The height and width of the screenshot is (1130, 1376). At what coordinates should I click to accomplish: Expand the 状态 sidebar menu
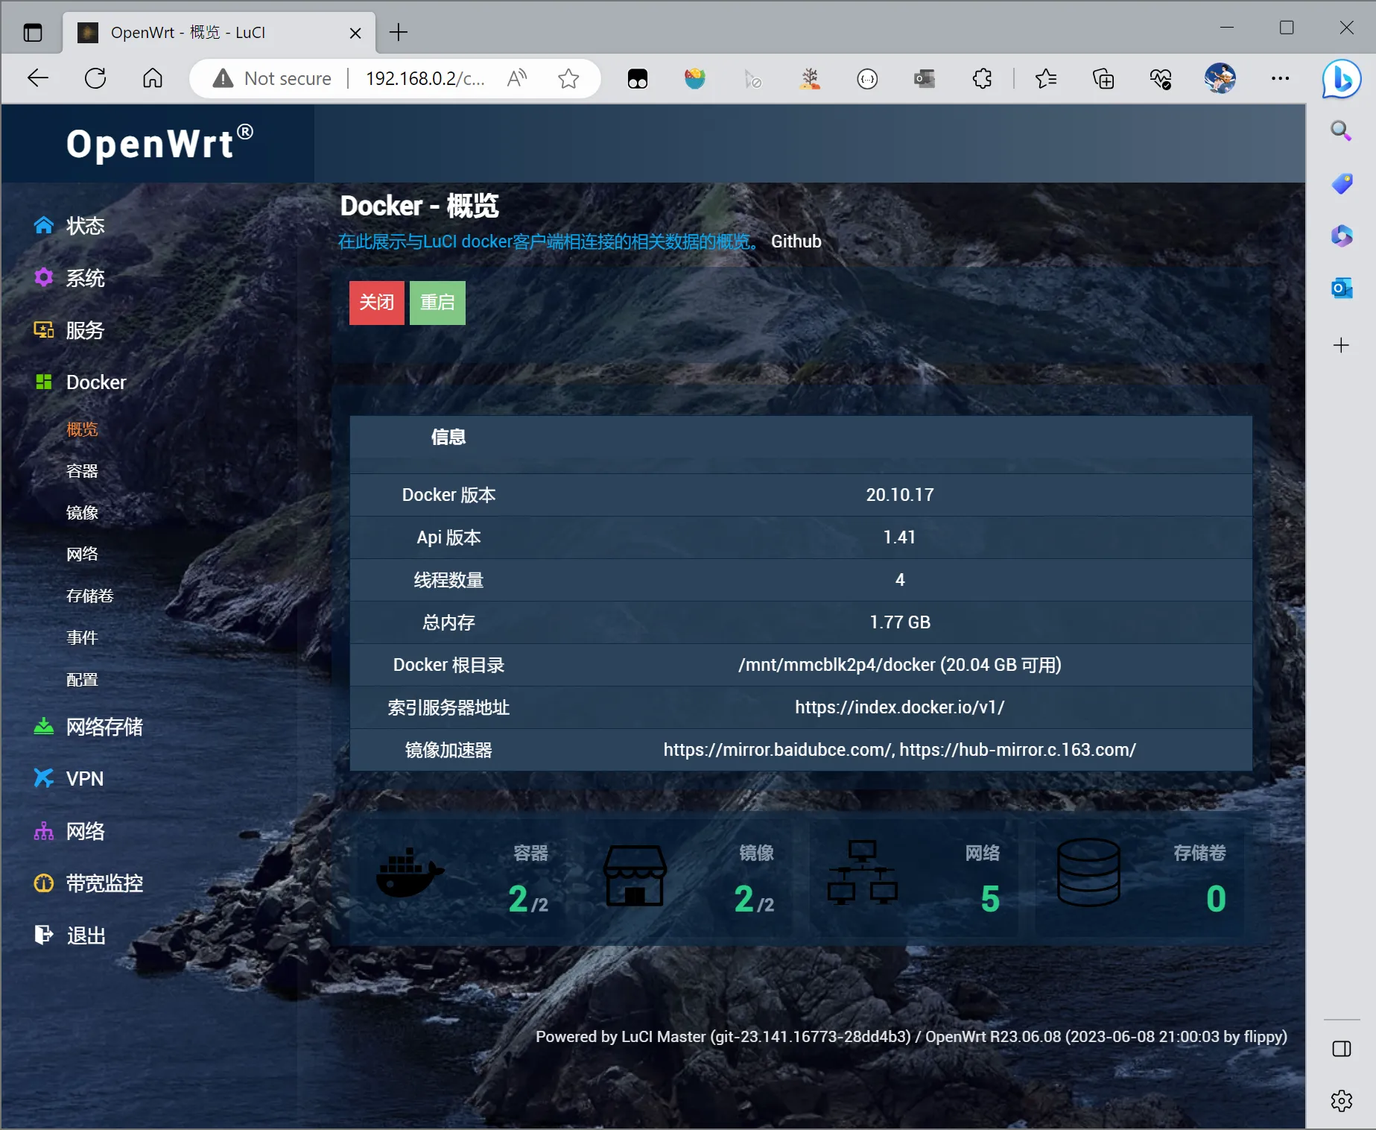(x=85, y=226)
